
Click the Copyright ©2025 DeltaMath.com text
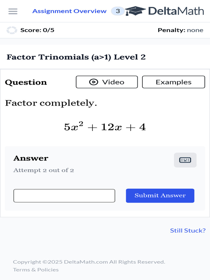pyautogui.click(x=89, y=262)
